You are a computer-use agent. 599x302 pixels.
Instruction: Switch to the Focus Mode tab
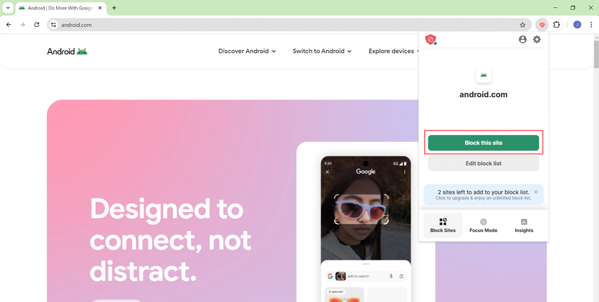click(483, 225)
